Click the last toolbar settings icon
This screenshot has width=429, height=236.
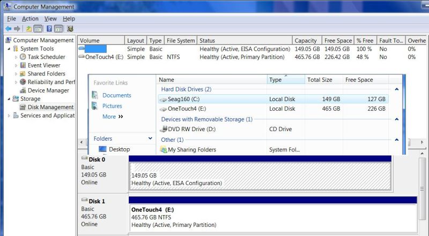tap(70, 29)
